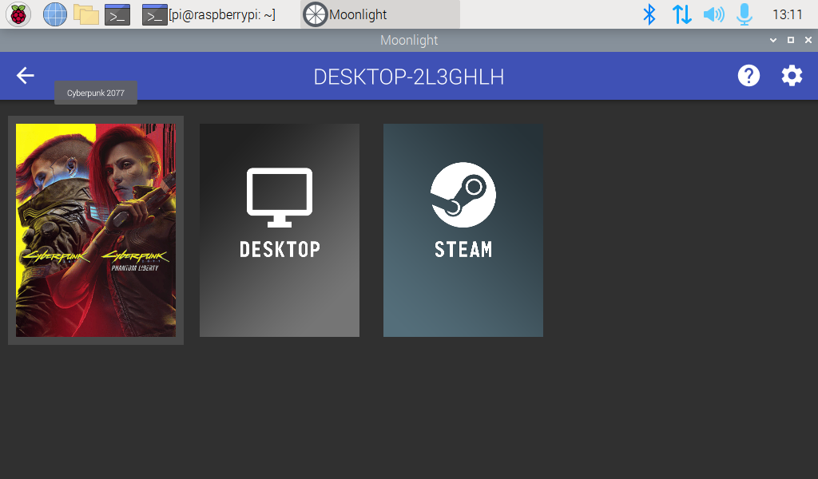Click the clock in the system tray
This screenshot has height=479, width=818.
(786, 14)
